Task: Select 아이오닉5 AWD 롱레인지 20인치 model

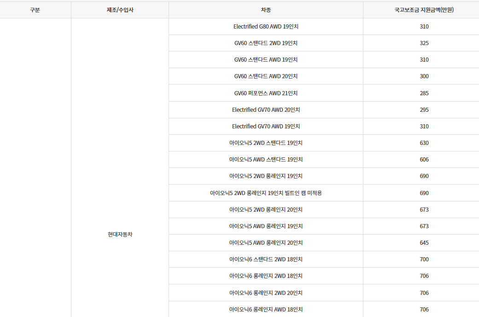Action: [266, 242]
